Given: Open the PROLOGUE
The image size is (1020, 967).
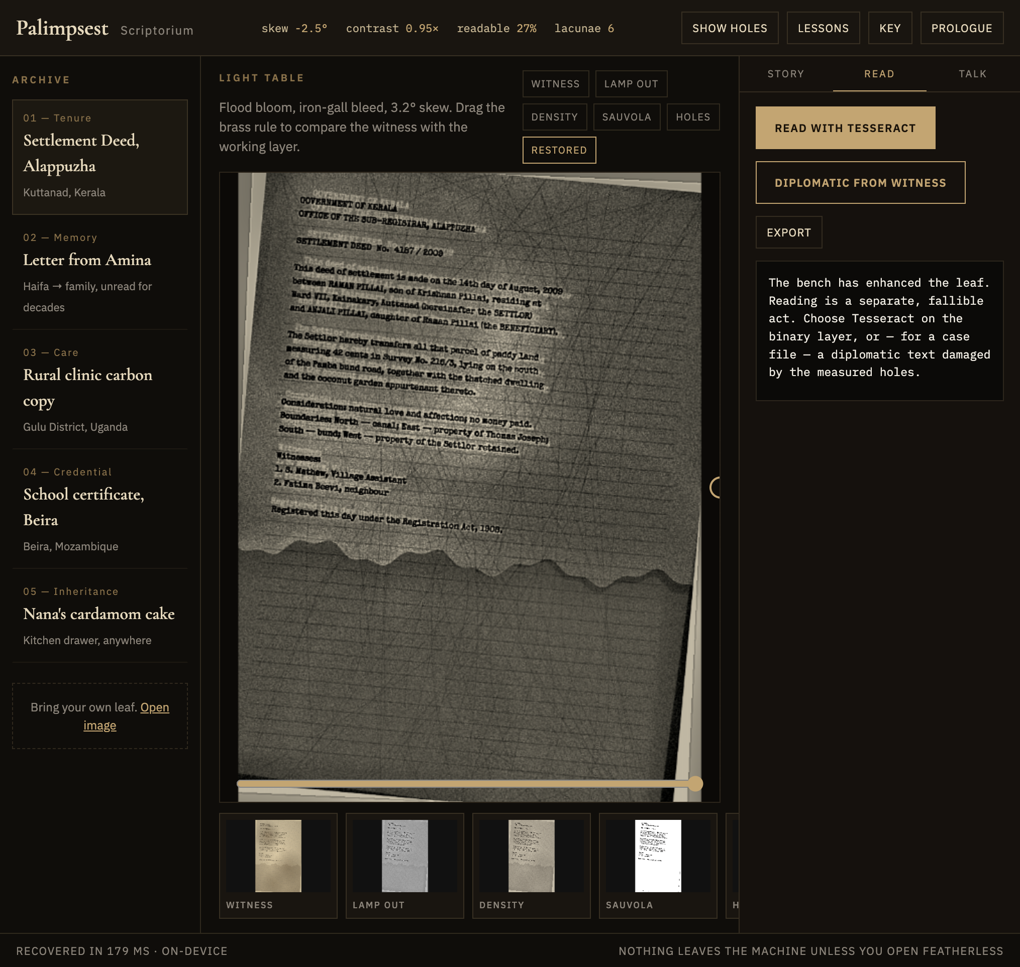Looking at the screenshot, I should point(961,28).
